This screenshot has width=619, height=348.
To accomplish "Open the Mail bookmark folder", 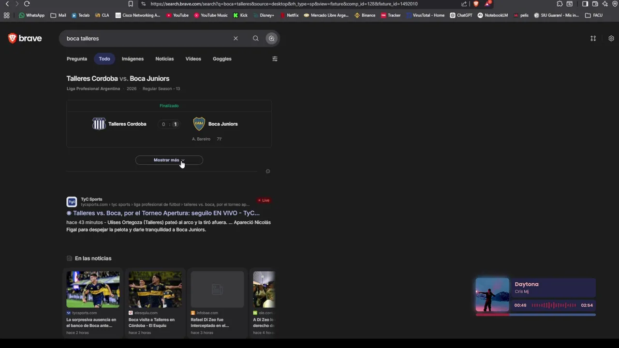I will coord(59,15).
